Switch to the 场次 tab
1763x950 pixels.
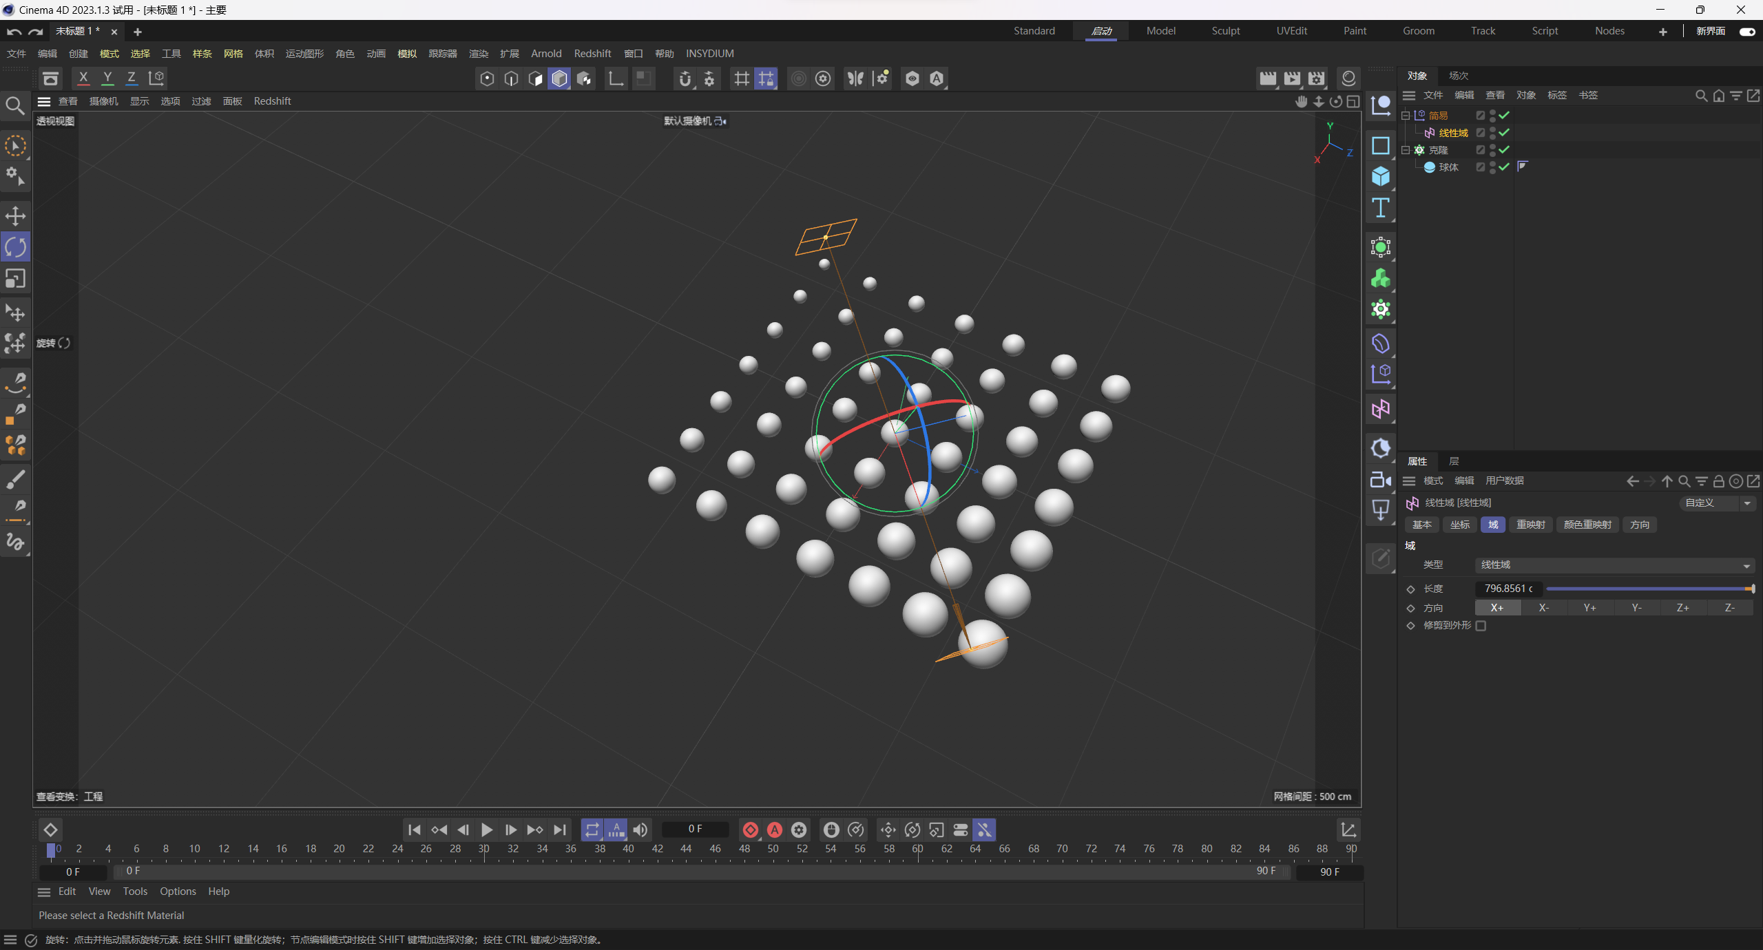pos(1459,76)
